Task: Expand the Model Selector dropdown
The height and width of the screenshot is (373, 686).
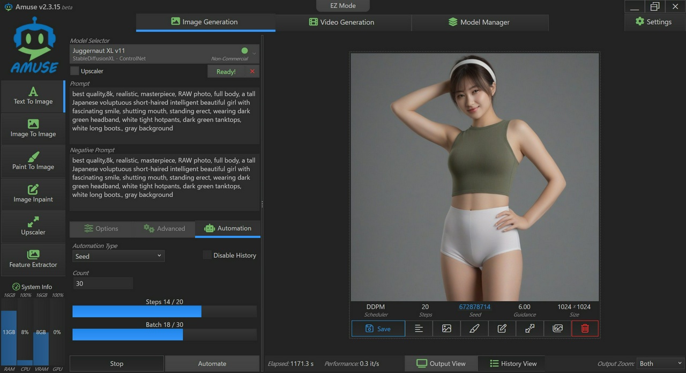Action: click(x=254, y=54)
